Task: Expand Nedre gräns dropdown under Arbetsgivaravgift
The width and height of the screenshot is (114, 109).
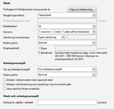Action: [67, 75]
